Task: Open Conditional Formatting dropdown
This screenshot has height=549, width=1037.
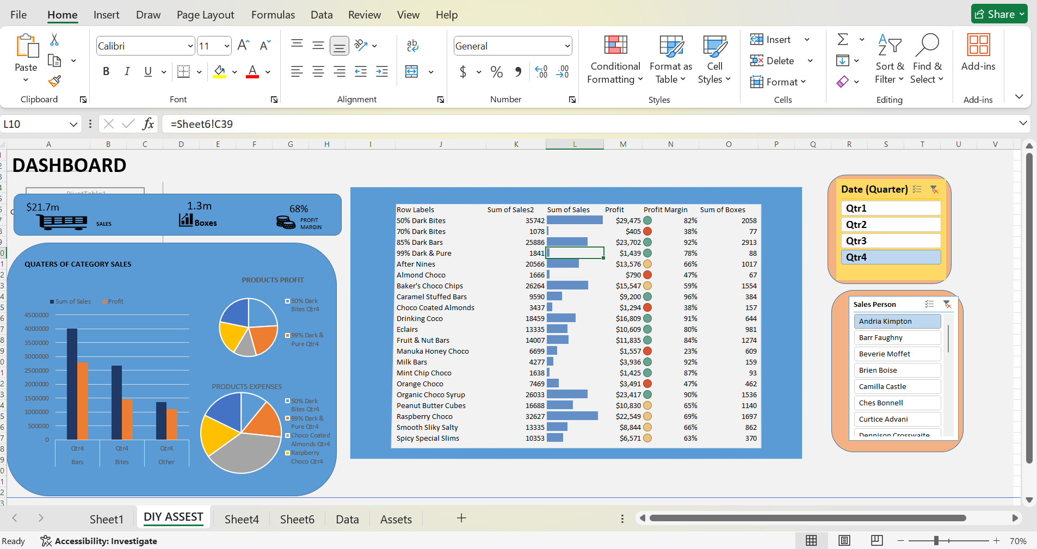Action: coord(615,59)
